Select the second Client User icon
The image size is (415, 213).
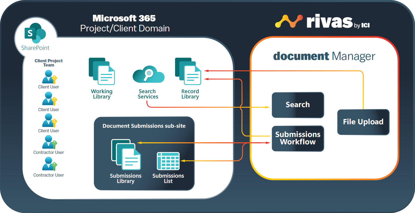pyautogui.click(x=49, y=99)
